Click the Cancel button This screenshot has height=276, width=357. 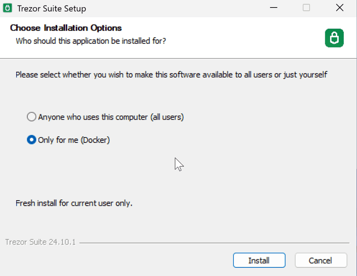[x=321, y=260]
